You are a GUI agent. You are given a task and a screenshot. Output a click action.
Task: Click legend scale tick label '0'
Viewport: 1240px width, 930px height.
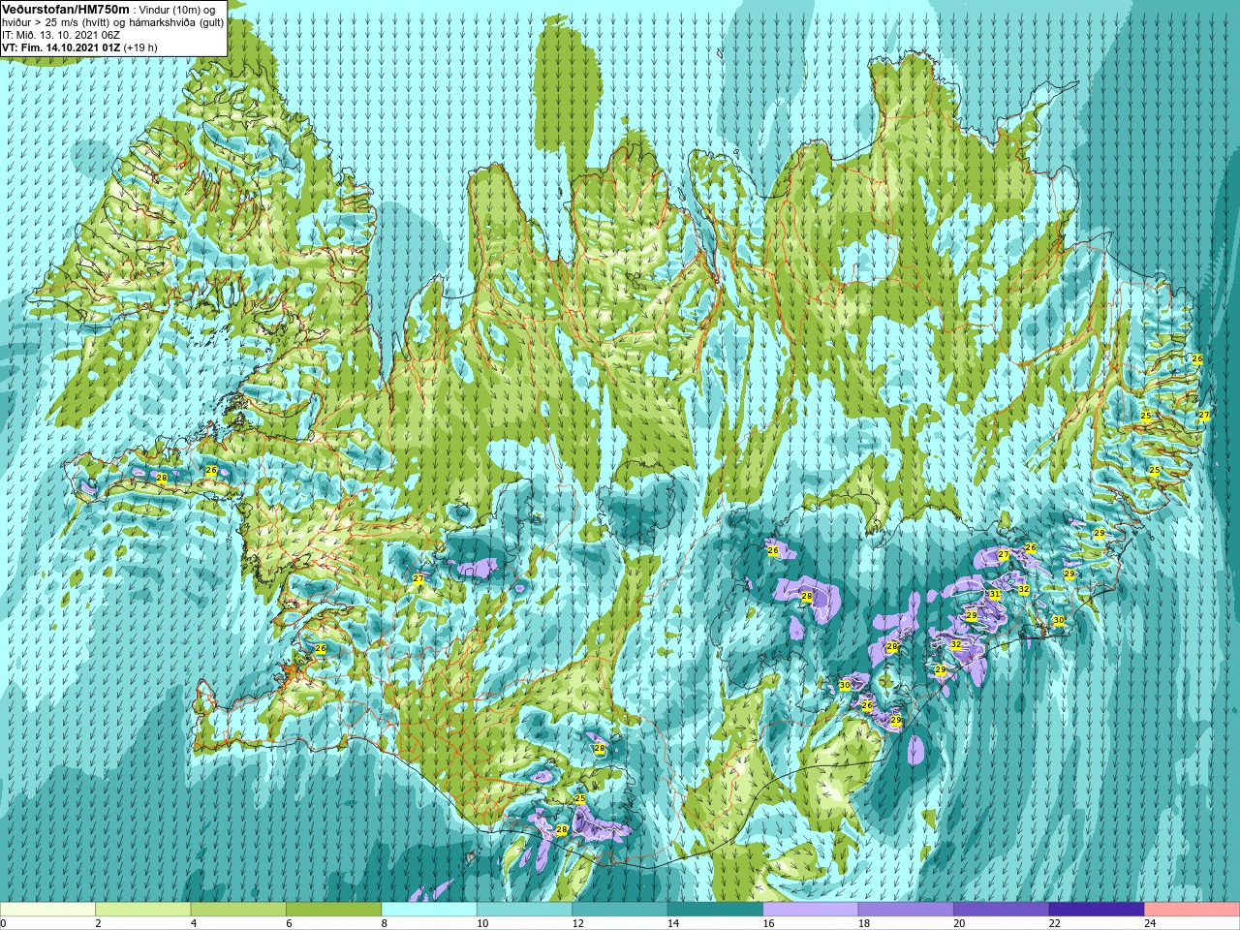click(3, 923)
